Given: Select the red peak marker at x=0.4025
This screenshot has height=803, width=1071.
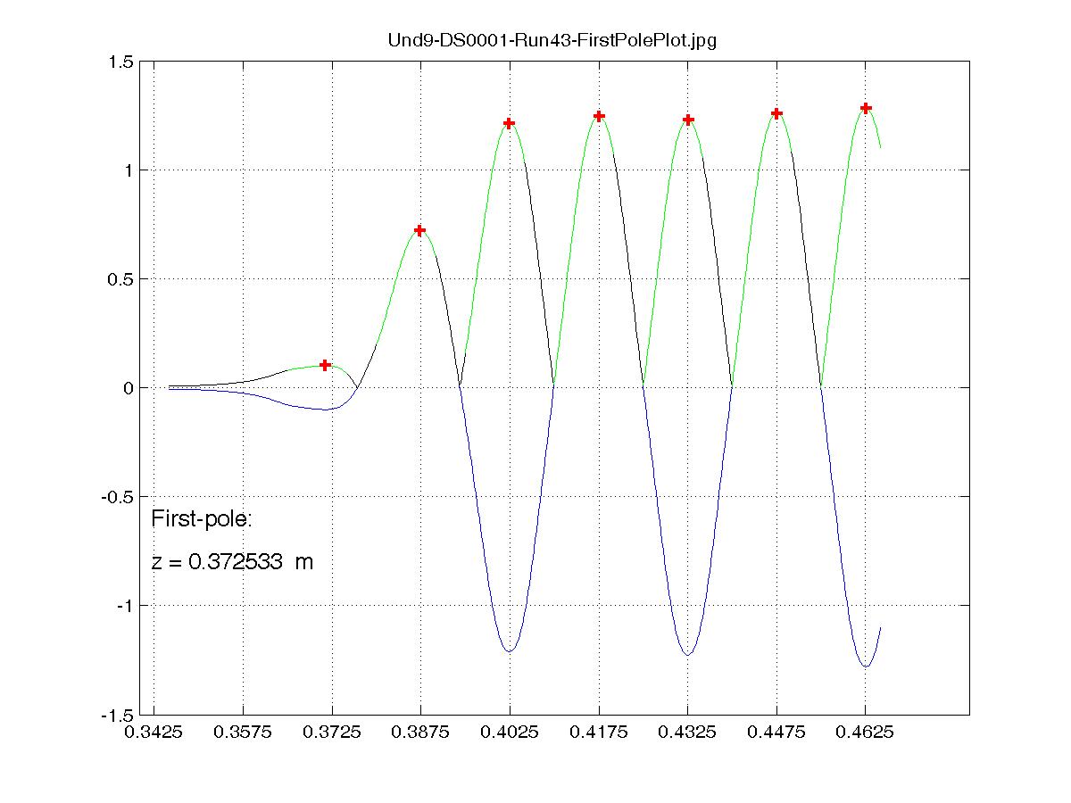Looking at the screenshot, I should pos(509,123).
